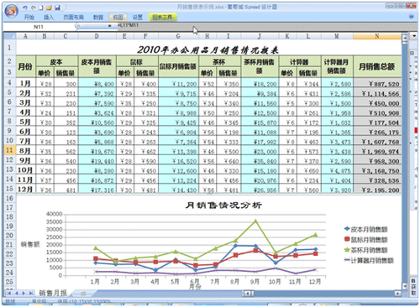Click the Open folder icon

(x=49, y=8)
